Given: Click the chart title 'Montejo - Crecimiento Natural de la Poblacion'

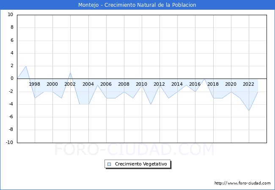Looking at the screenshot, I should (x=137, y=5).
